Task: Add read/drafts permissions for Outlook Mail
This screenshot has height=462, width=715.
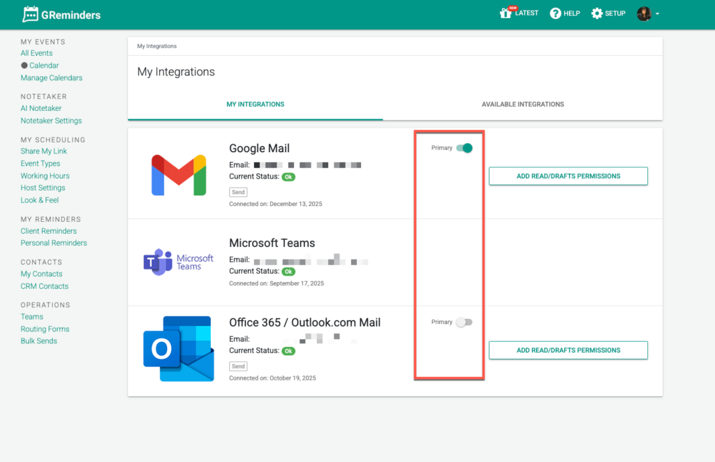Action: tap(568, 350)
